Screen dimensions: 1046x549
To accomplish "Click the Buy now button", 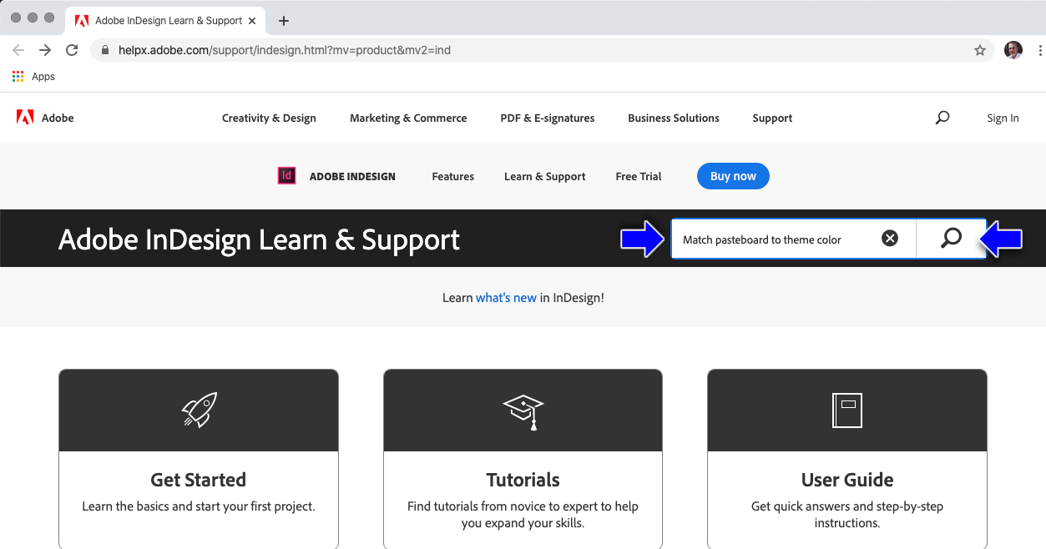I will (x=733, y=176).
